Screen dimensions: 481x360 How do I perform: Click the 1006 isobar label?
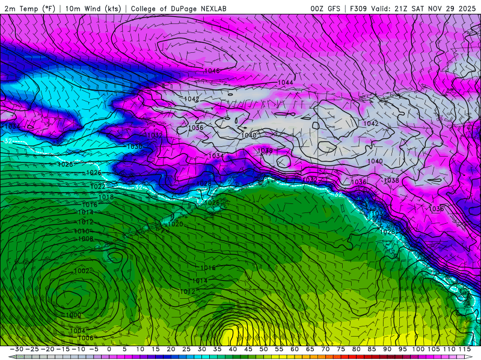[x=85, y=338]
